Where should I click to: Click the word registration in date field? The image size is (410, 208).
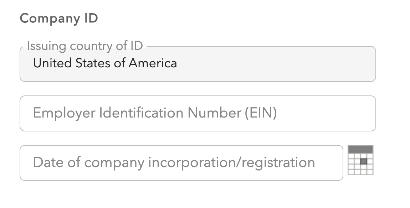click(x=278, y=163)
